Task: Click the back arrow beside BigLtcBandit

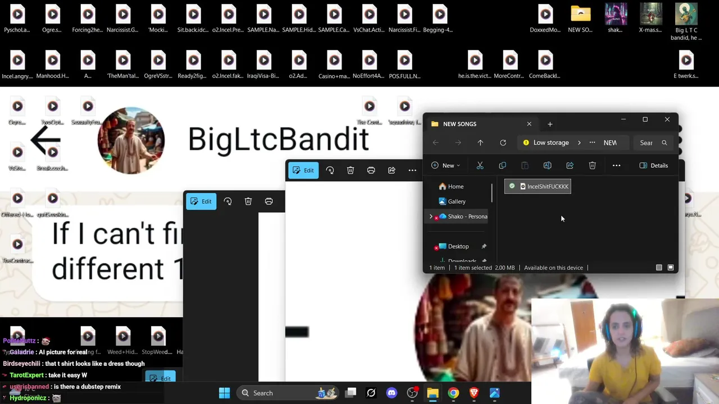Action: [46, 140]
